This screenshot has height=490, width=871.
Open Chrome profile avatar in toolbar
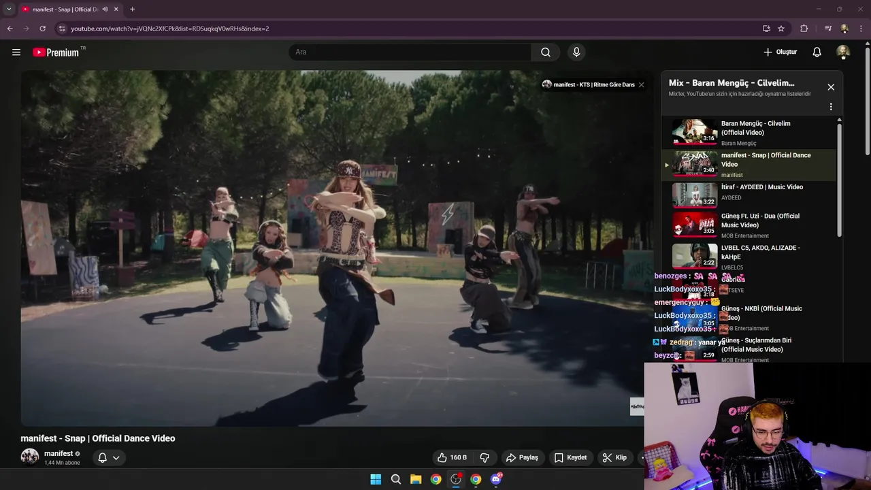(844, 29)
